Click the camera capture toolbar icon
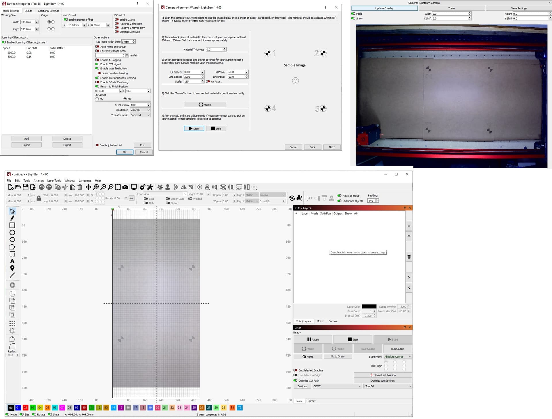Screen dimensions: 552x419 [125, 187]
